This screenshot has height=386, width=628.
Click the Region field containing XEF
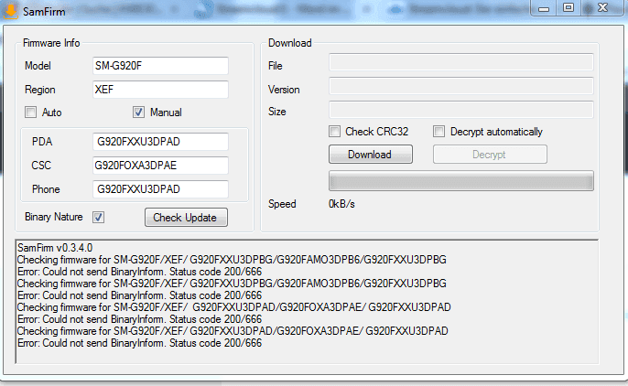coord(160,90)
